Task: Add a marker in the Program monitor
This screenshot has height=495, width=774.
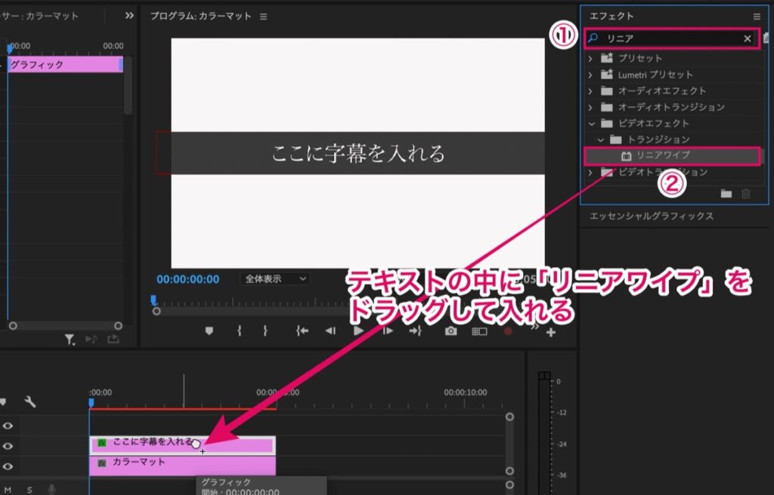Action: tap(209, 331)
